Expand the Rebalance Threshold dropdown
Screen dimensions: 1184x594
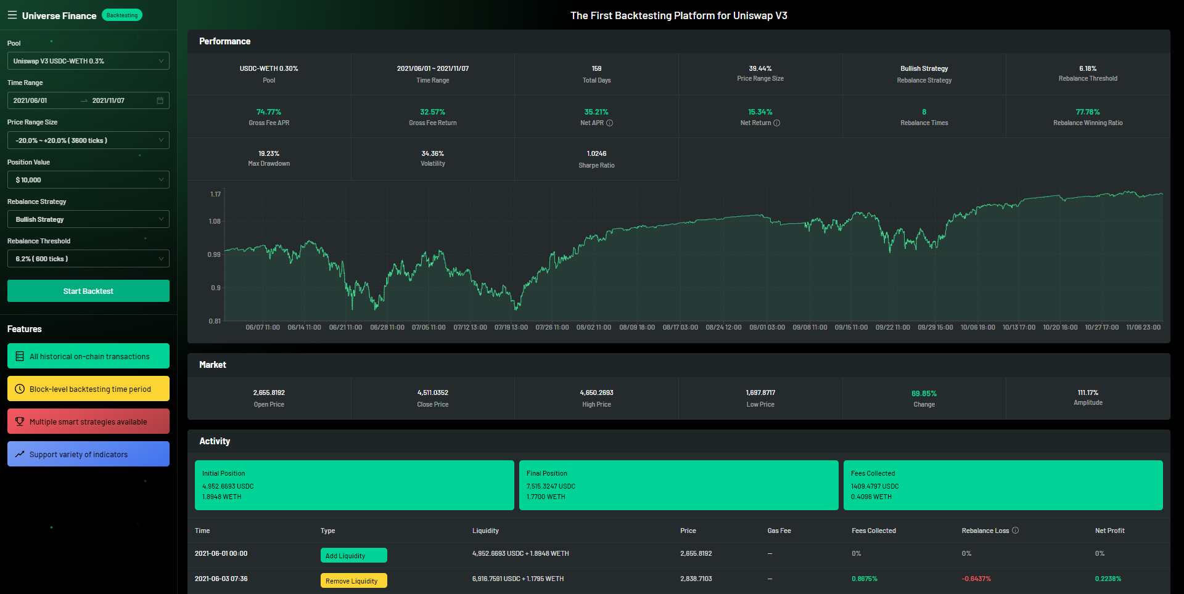[x=88, y=259]
